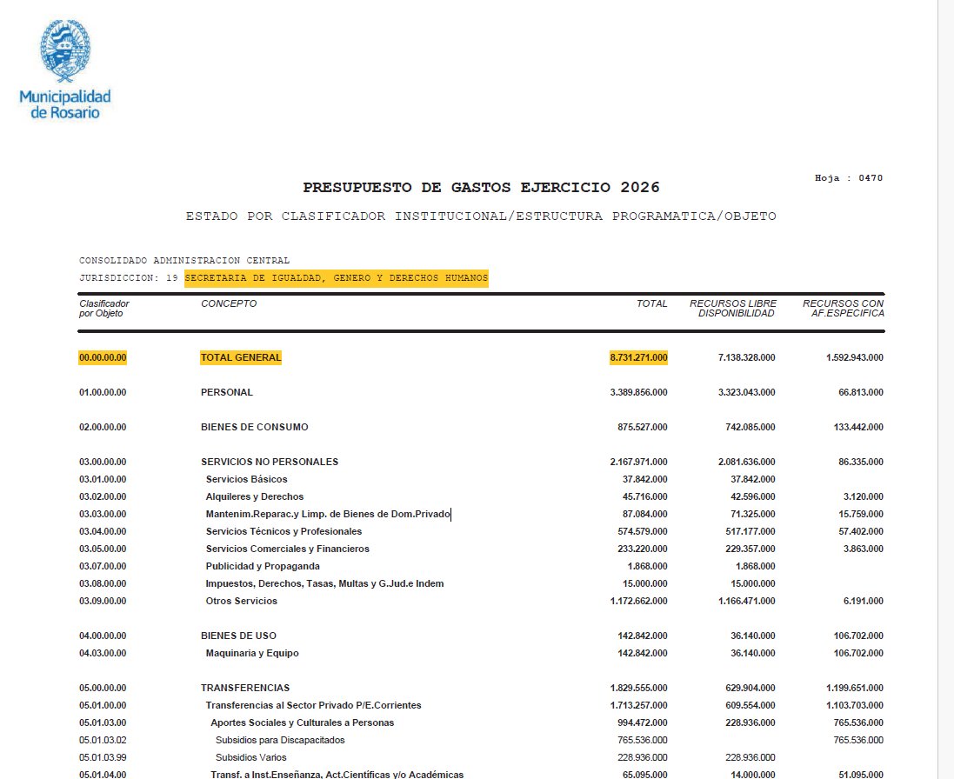The image size is (954, 779).
Task: Click the 'PERSONAL' concept row
Action: (227, 392)
